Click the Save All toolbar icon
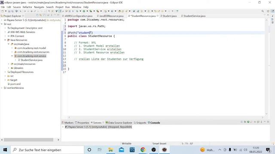Viewport: 275px width, 154px height. [x=12, y=11]
